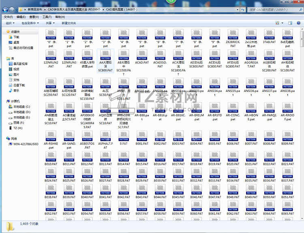The height and width of the screenshot is (233, 304).
Task: Select the TZ (H:) drive
Action: (18, 128)
